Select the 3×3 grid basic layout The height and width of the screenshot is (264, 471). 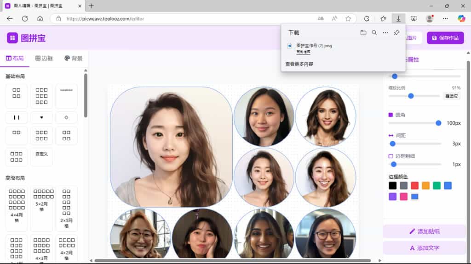(x=41, y=96)
